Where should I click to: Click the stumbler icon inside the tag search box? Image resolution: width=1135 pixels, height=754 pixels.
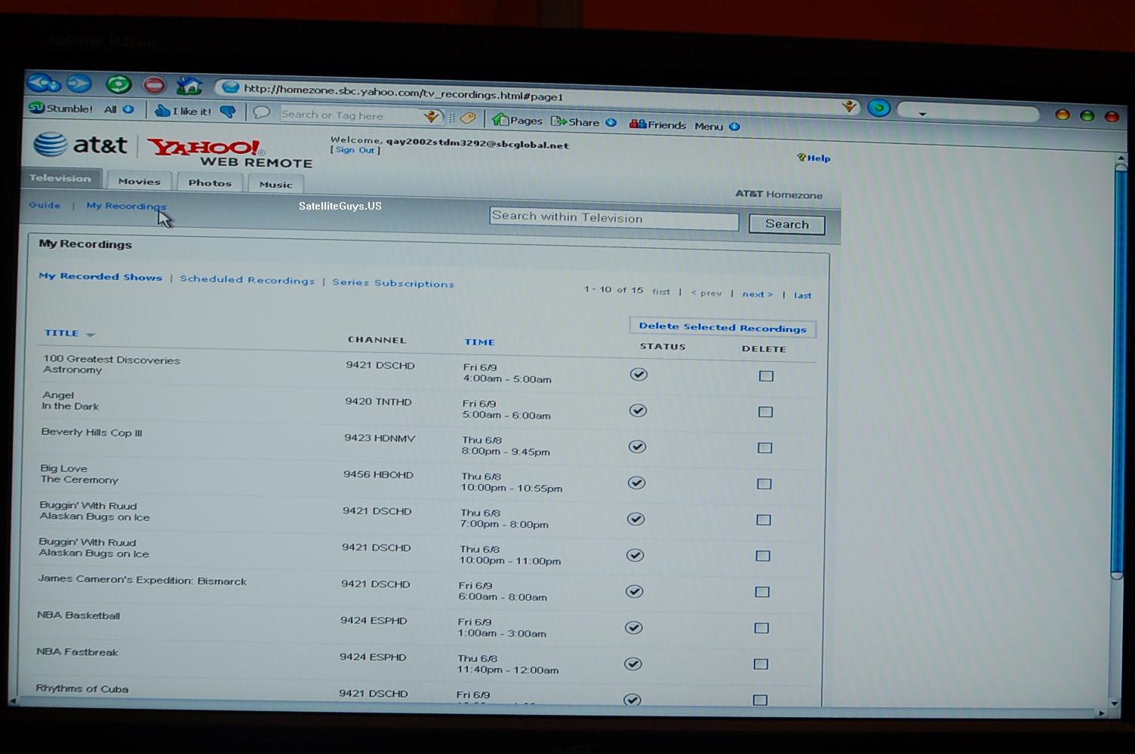coord(432,116)
